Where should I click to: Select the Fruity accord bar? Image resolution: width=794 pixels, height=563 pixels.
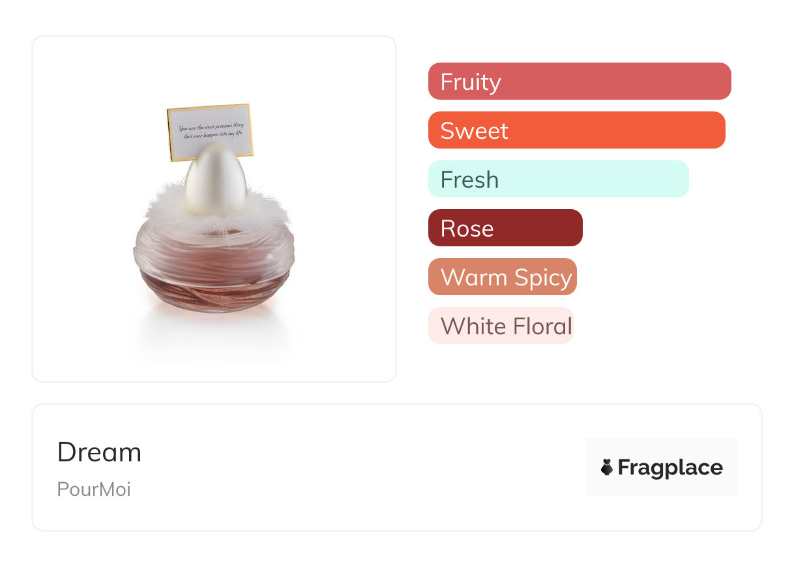[580, 81]
